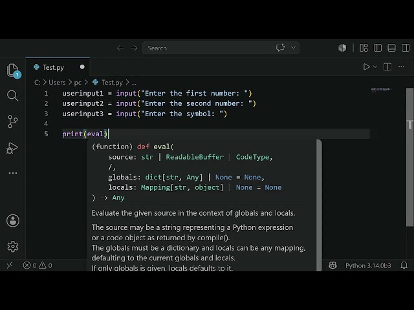Image resolution: width=414 pixels, height=310 pixels.
Task: Open Problems via errors count in status bar
Action: [x=30, y=265]
